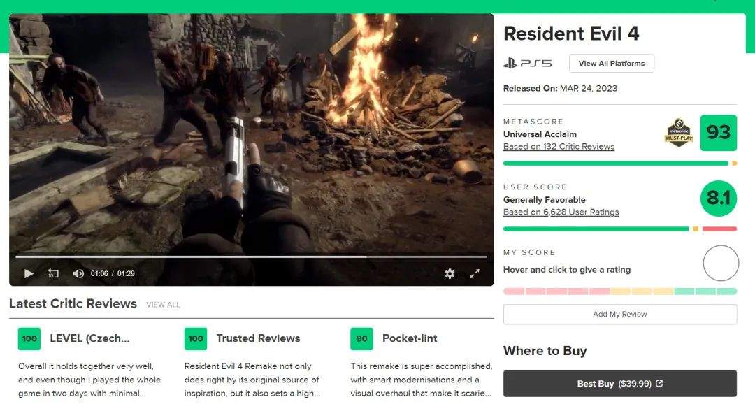This screenshot has height=404, width=755.
Task: Click the Latest Critic Reviews heading
Action: click(73, 304)
